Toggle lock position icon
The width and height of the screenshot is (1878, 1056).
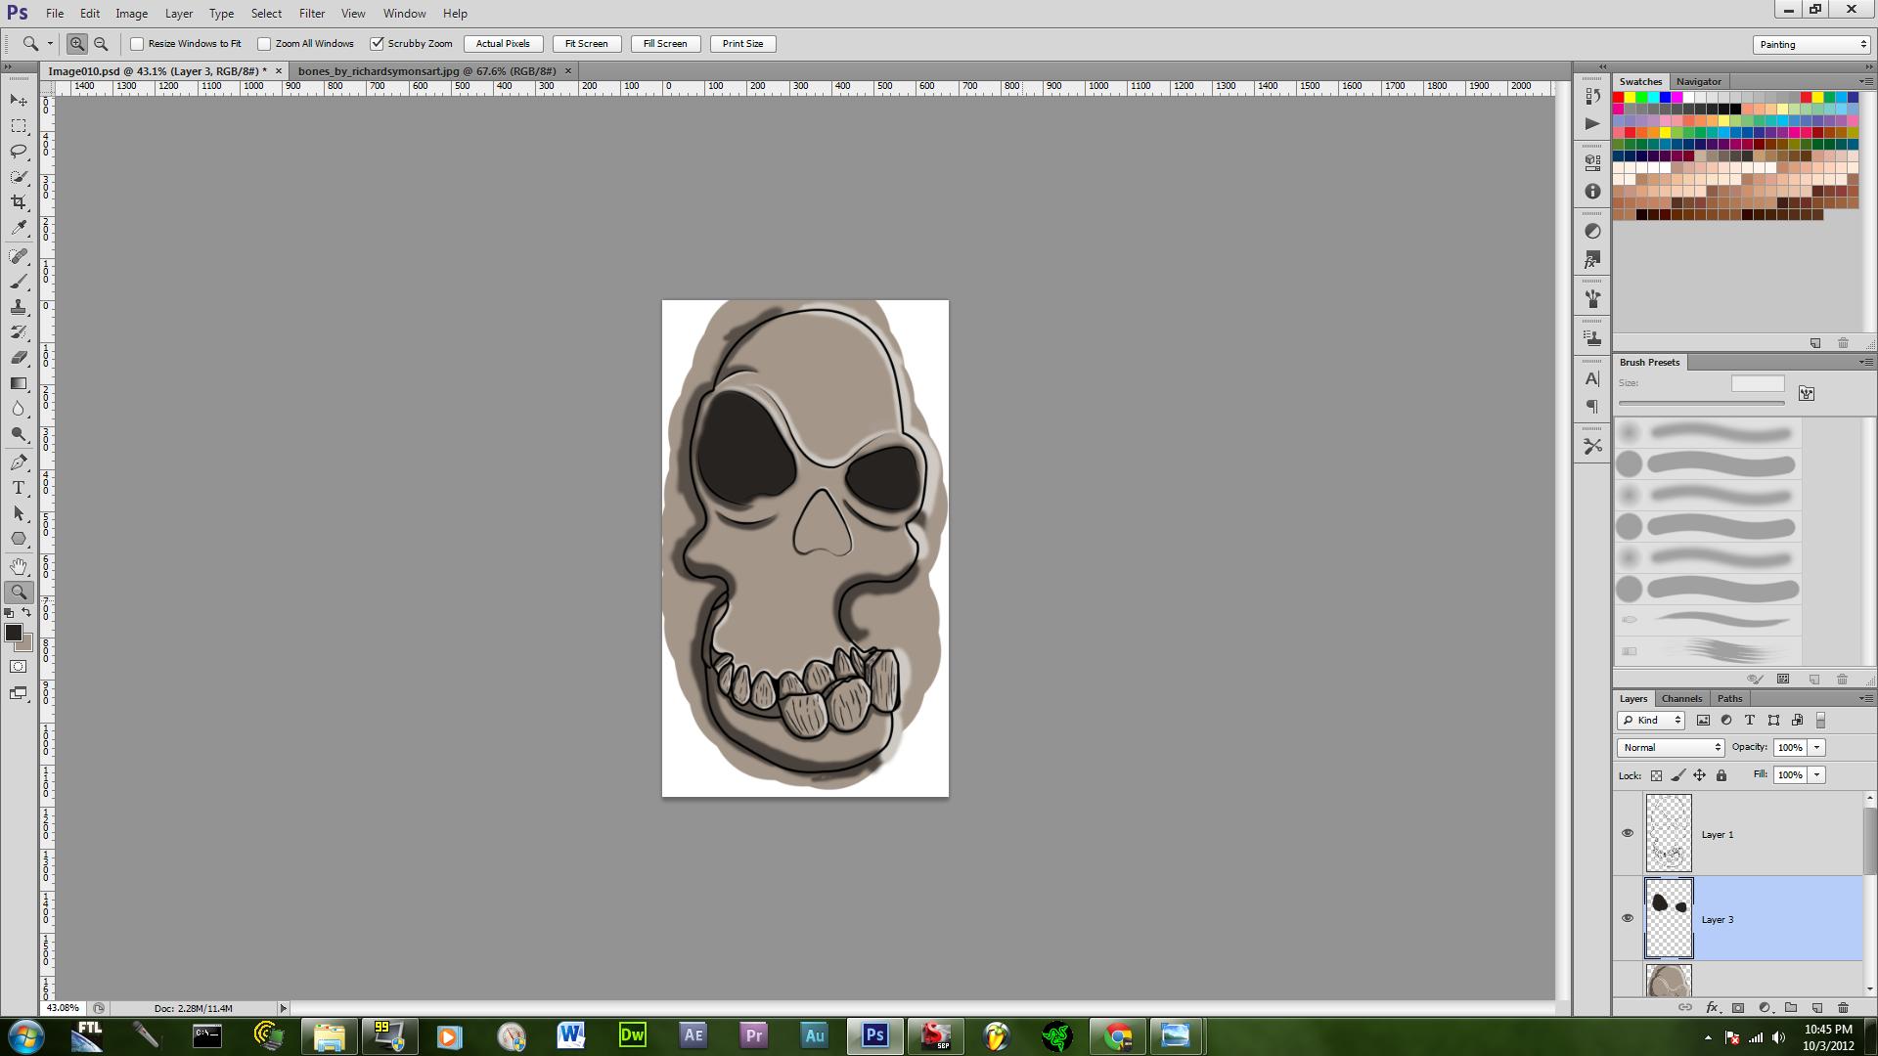click(x=1700, y=775)
